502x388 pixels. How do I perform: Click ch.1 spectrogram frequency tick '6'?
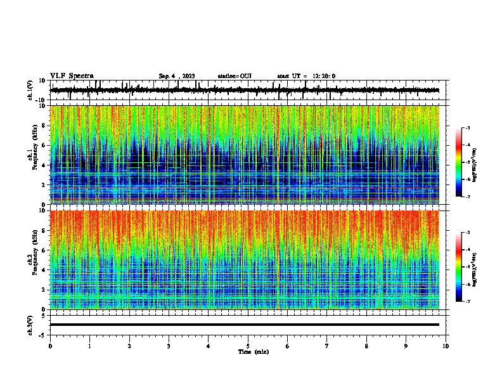pyautogui.click(x=44, y=146)
